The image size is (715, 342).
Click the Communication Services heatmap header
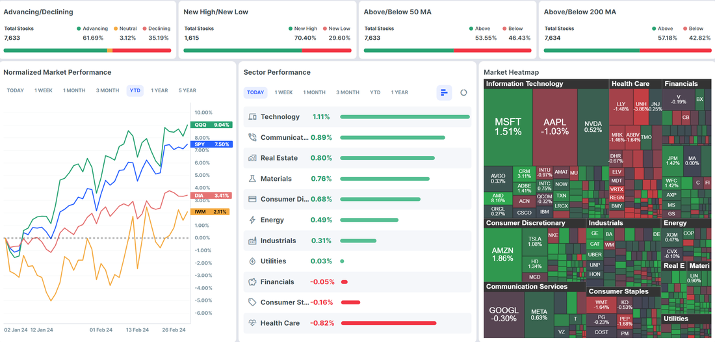coord(534,287)
